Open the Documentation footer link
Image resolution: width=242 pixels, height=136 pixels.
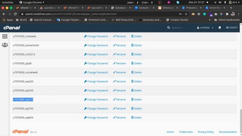[x=228, y=132]
